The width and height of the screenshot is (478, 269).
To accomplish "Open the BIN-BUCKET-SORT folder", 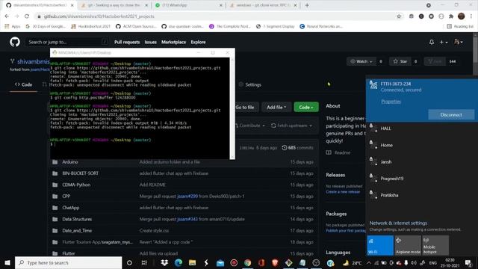I will point(80,173).
